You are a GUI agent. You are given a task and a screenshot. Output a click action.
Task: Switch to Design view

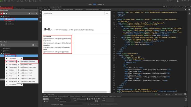[x=100, y=4]
